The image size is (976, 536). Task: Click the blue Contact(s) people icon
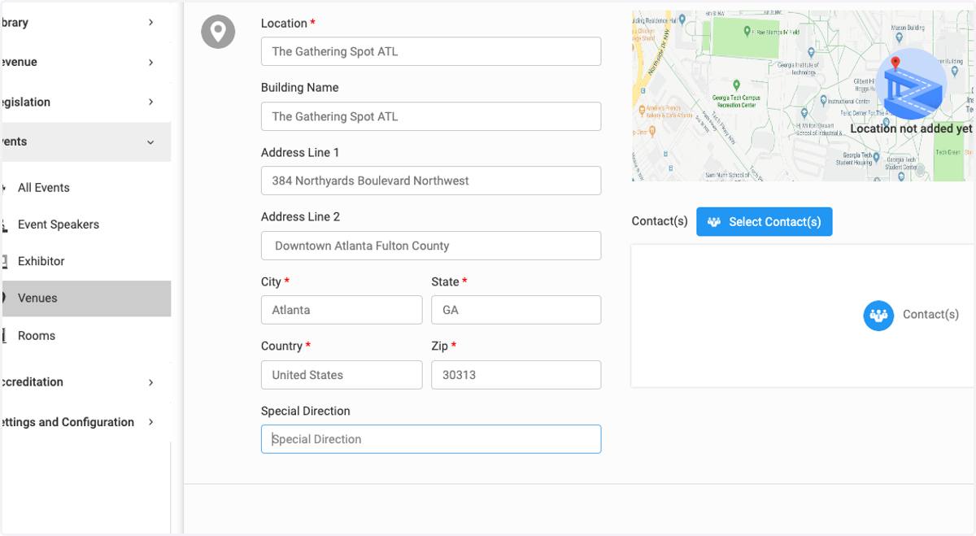pyautogui.click(x=878, y=315)
